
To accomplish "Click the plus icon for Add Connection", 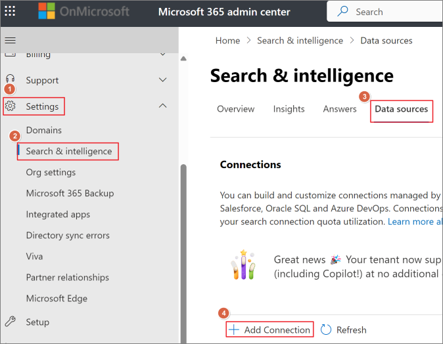I will click(234, 330).
